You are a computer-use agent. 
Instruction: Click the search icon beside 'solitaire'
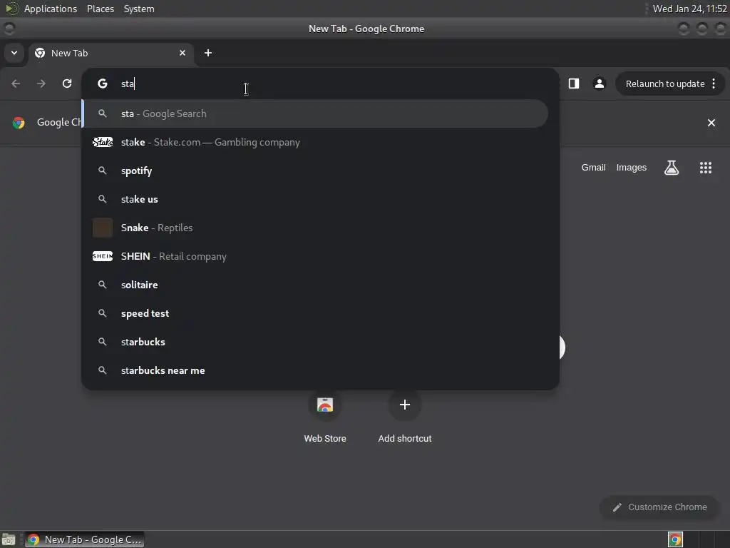(x=103, y=285)
